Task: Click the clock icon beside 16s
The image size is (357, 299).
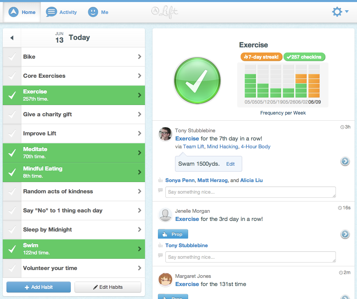Action: coord(340,208)
